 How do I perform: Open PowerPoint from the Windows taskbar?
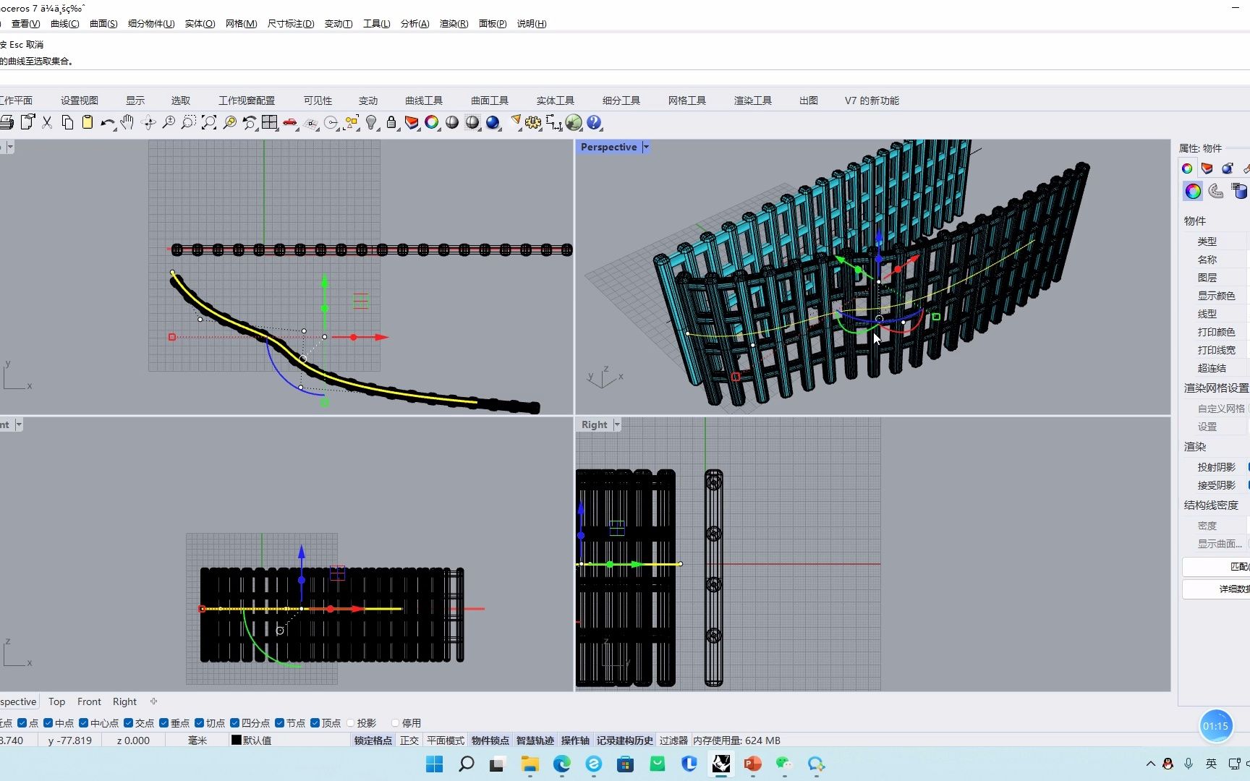(752, 764)
